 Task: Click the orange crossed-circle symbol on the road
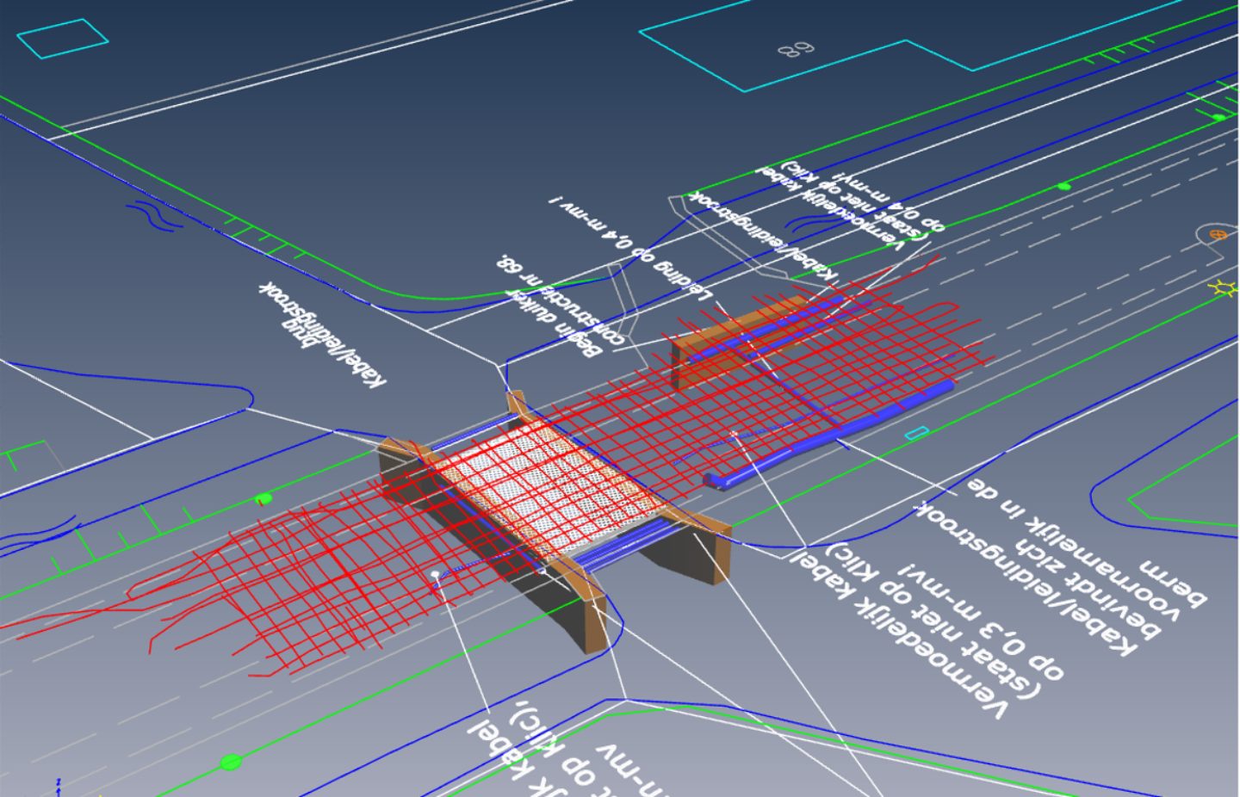(1217, 233)
